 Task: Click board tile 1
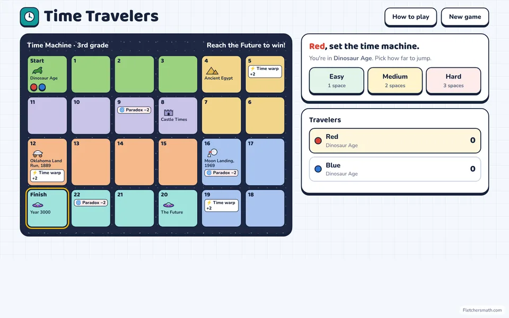tap(91, 74)
